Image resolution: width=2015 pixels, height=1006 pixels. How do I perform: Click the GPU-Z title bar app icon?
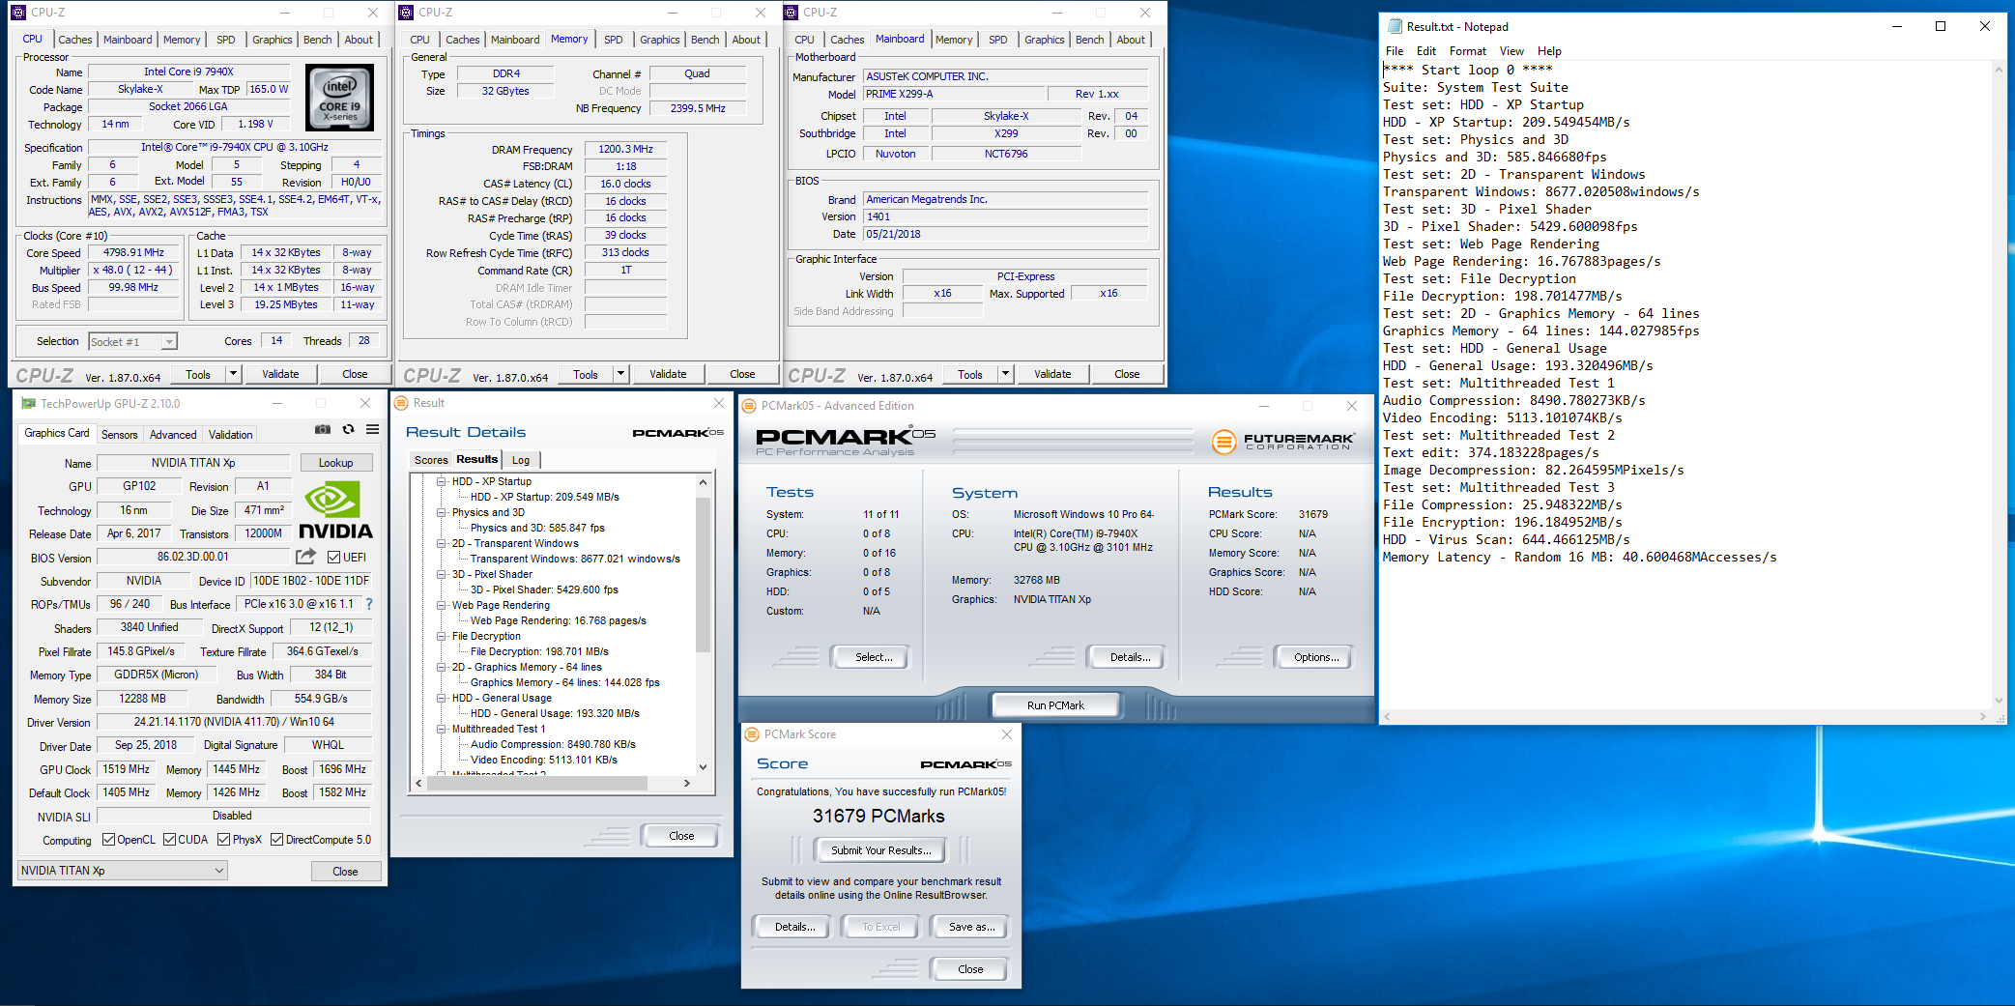[28, 404]
